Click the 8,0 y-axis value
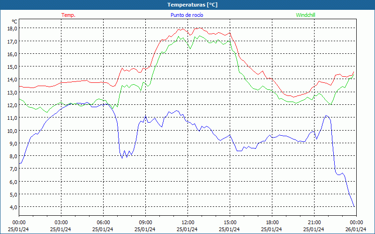 [14, 156]
